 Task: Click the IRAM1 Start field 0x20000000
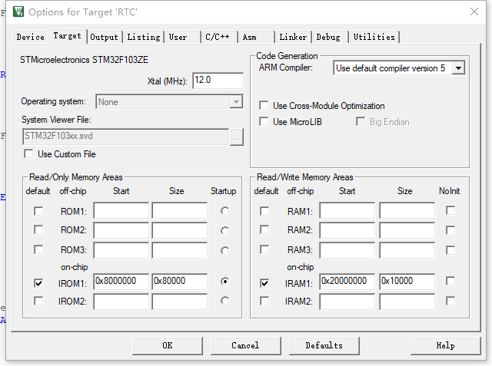347,281
